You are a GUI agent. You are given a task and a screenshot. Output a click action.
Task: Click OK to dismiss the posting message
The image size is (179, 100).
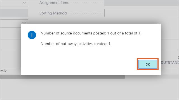(x=148, y=64)
